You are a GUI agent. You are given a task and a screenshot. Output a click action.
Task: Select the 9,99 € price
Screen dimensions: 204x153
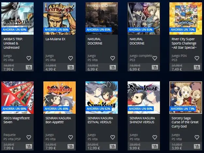tap(135, 148)
